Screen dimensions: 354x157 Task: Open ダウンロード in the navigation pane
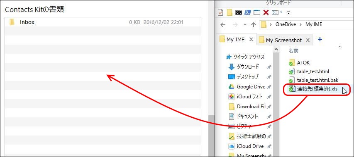pos(248,67)
